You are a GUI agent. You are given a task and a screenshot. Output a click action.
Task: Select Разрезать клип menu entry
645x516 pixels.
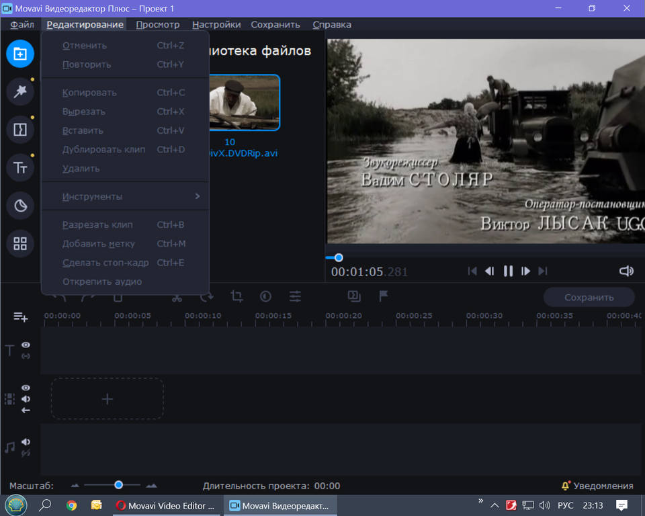click(126, 224)
